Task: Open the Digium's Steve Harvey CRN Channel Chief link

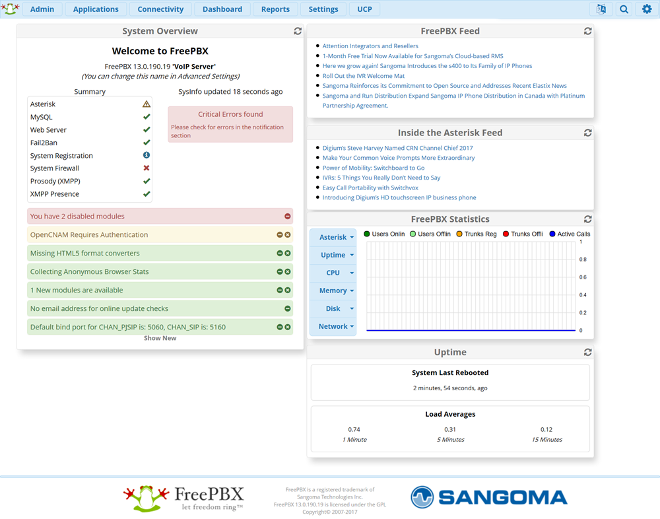Action: (398, 148)
